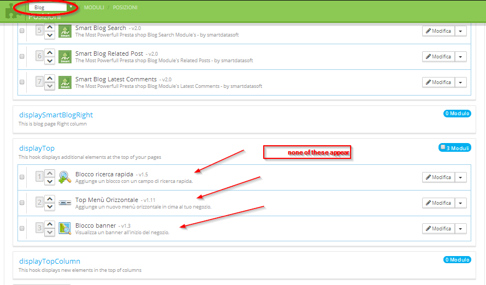Viewport: 486px width, 285px height.
Task: Click the Smart Blog Search module icon
Action: coord(65,31)
